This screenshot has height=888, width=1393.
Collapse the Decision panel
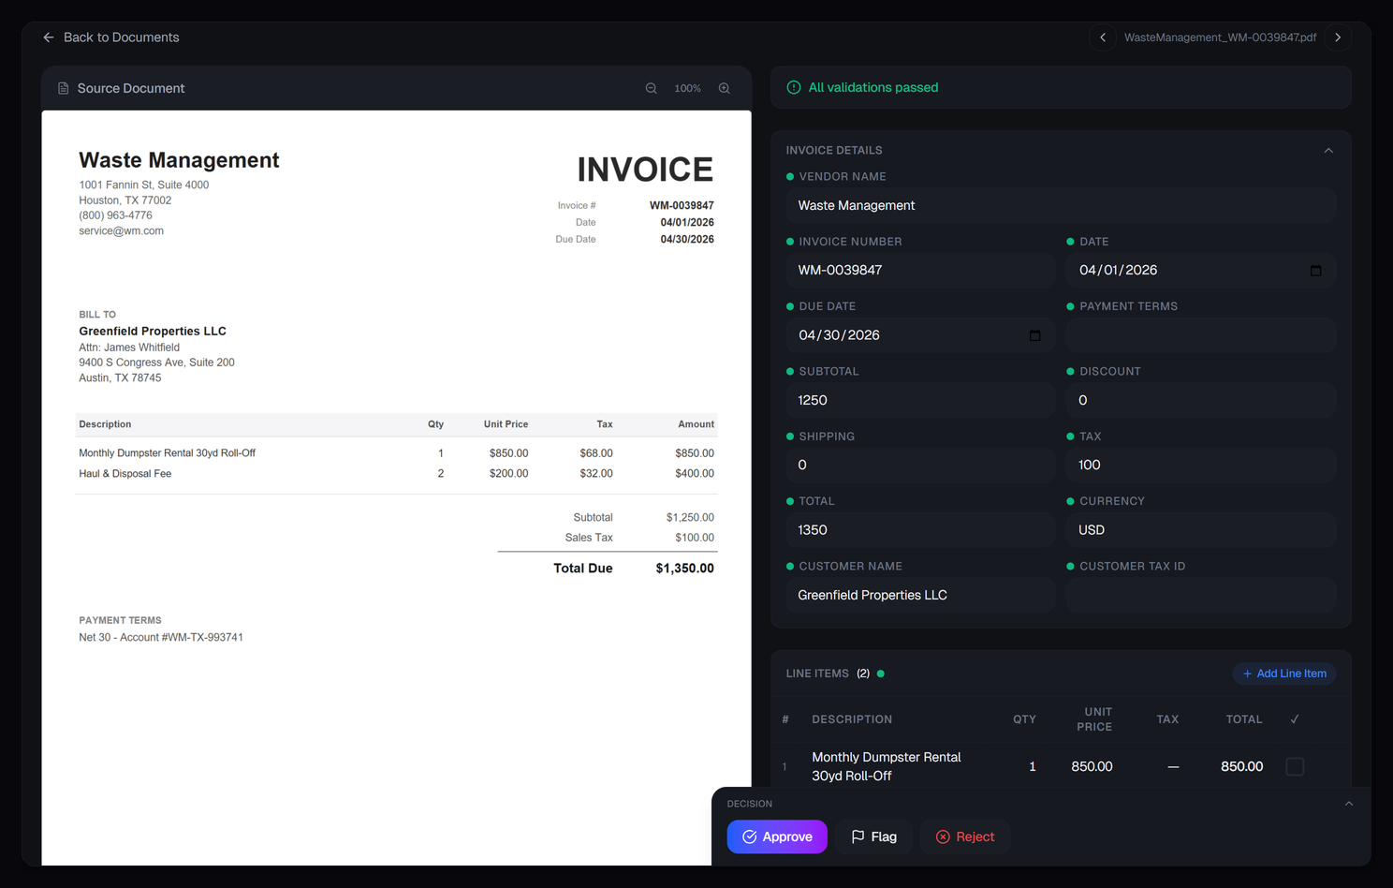pyautogui.click(x=1349, y=804)
